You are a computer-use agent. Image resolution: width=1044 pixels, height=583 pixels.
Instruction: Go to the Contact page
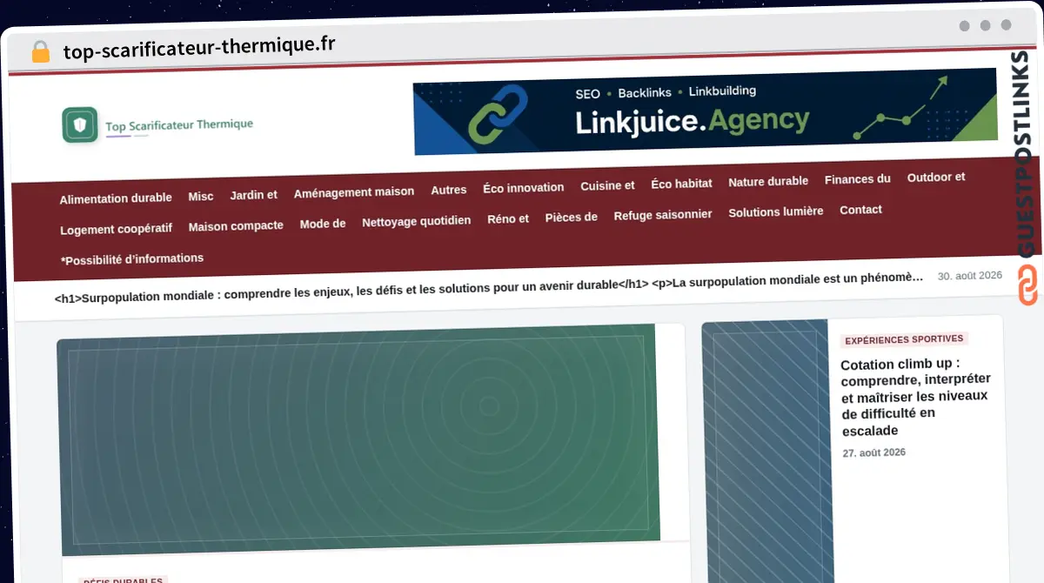[x=860, y=210]
